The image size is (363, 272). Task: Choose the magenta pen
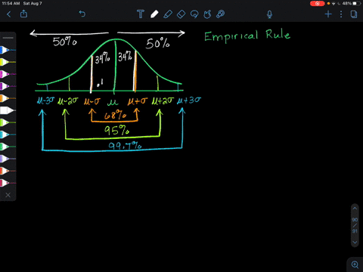pyautogui.click(x=8, y=74)
